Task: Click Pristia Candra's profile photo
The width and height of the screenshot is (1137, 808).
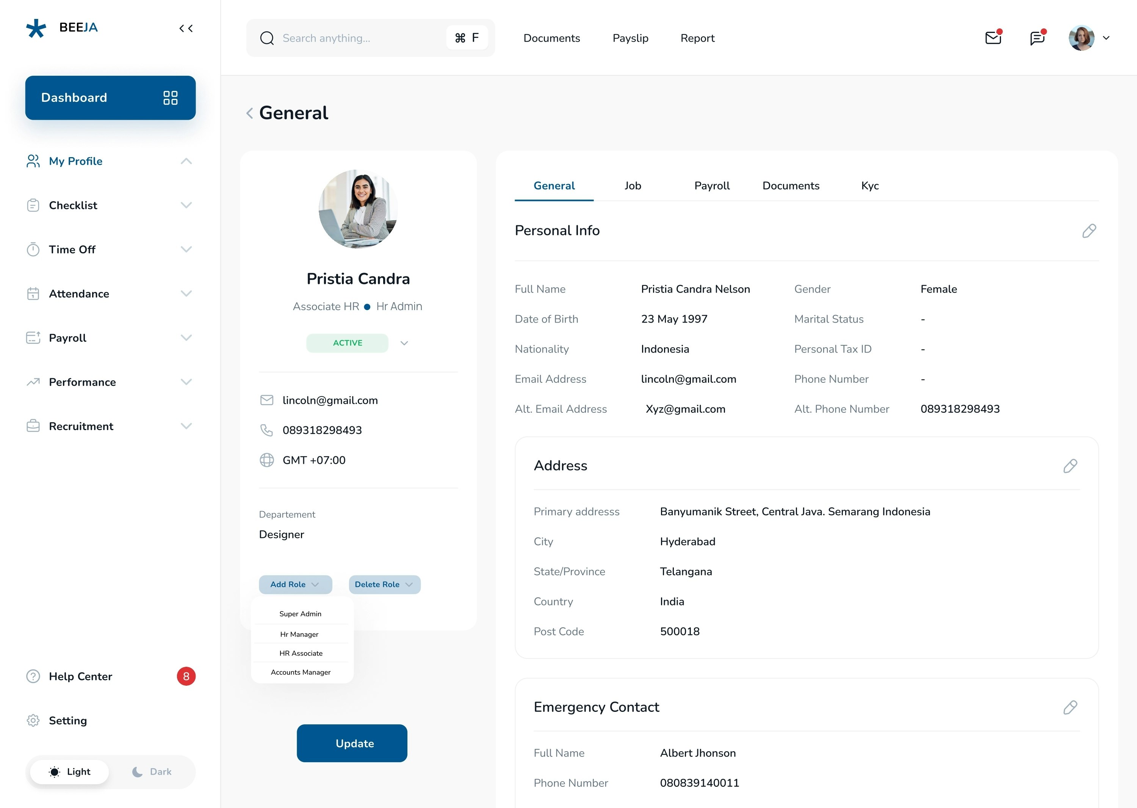Action: 358,209
